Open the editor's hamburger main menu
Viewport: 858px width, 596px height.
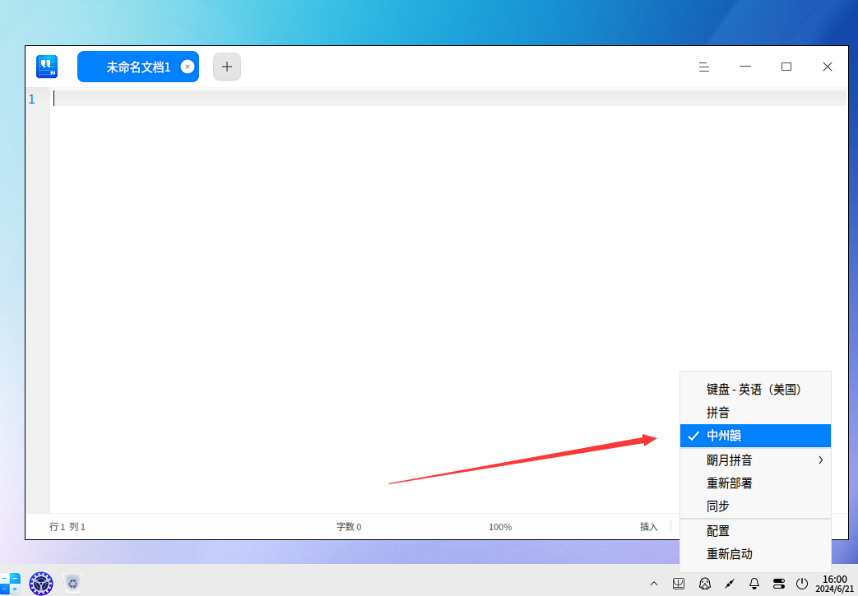[704, 67]
